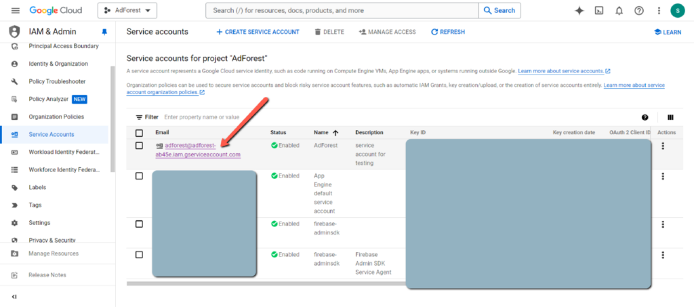Click the Search button
This screenshot has width=694, height=307.
coord(499,11)
